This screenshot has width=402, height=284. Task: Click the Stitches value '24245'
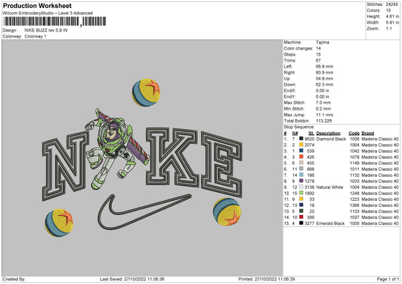392,5
